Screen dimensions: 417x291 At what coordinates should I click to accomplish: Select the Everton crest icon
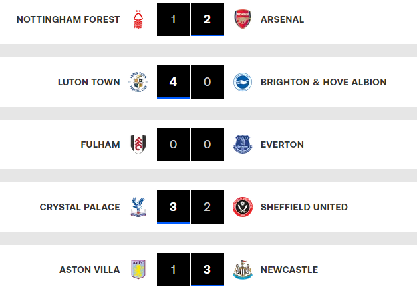pos(243,145)
